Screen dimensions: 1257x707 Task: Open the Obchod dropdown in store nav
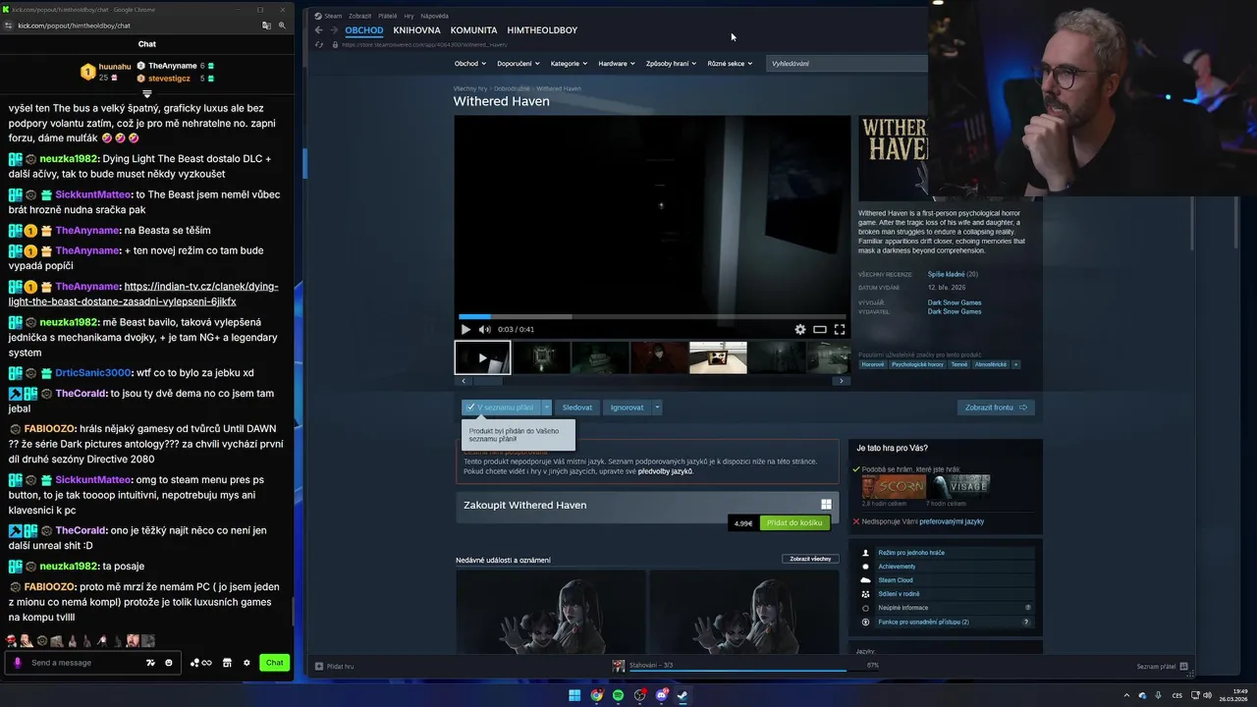[470, 64]
